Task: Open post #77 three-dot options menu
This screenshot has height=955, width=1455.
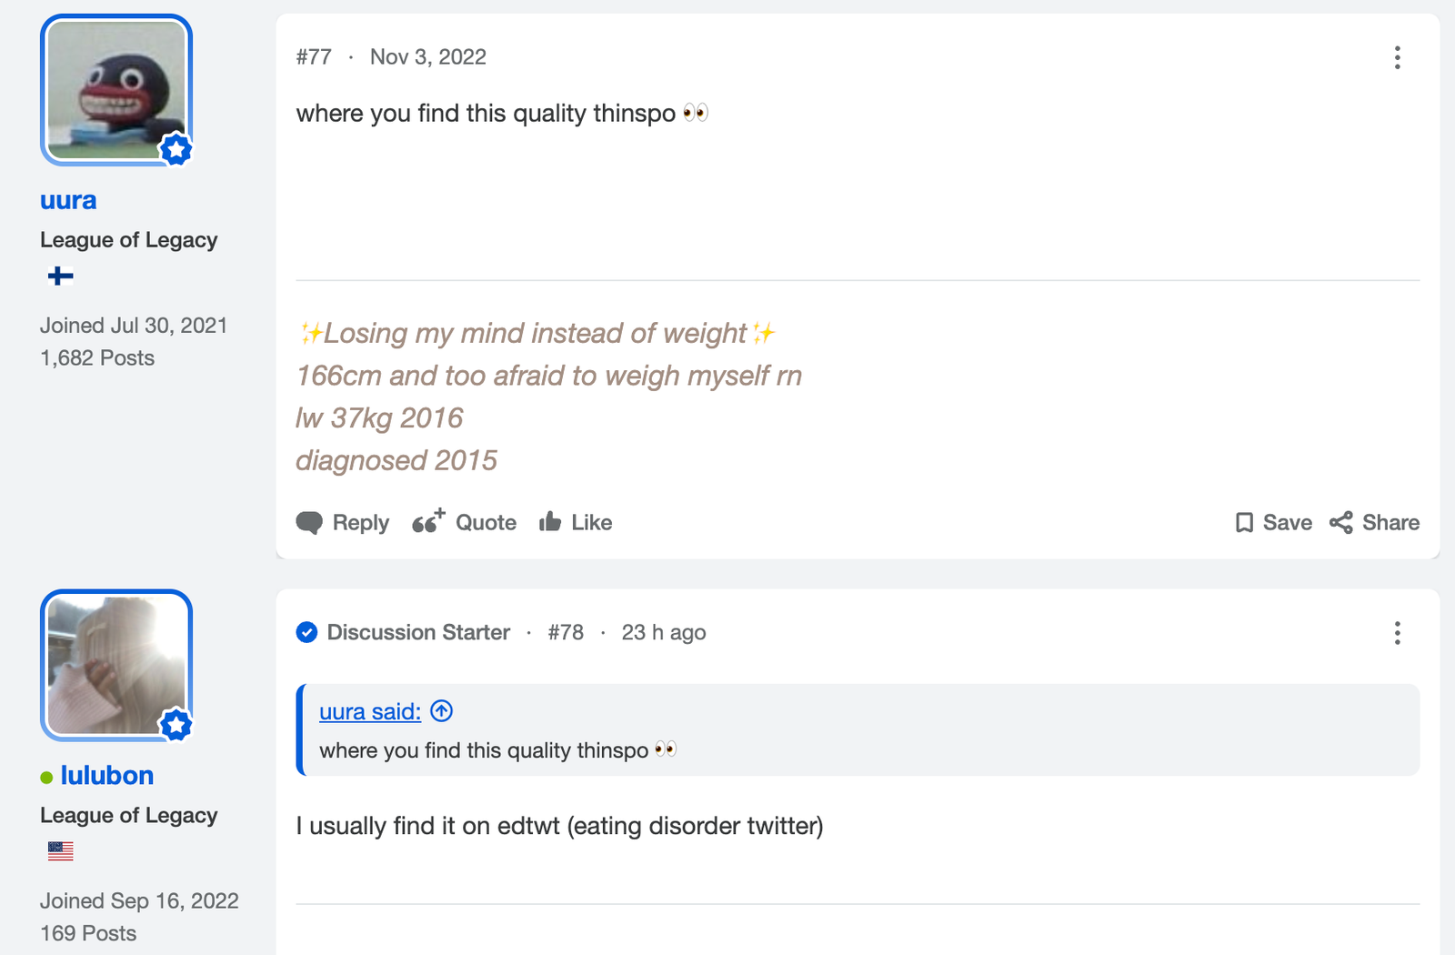Action: pyautogui.click(x=1397, y=57)
